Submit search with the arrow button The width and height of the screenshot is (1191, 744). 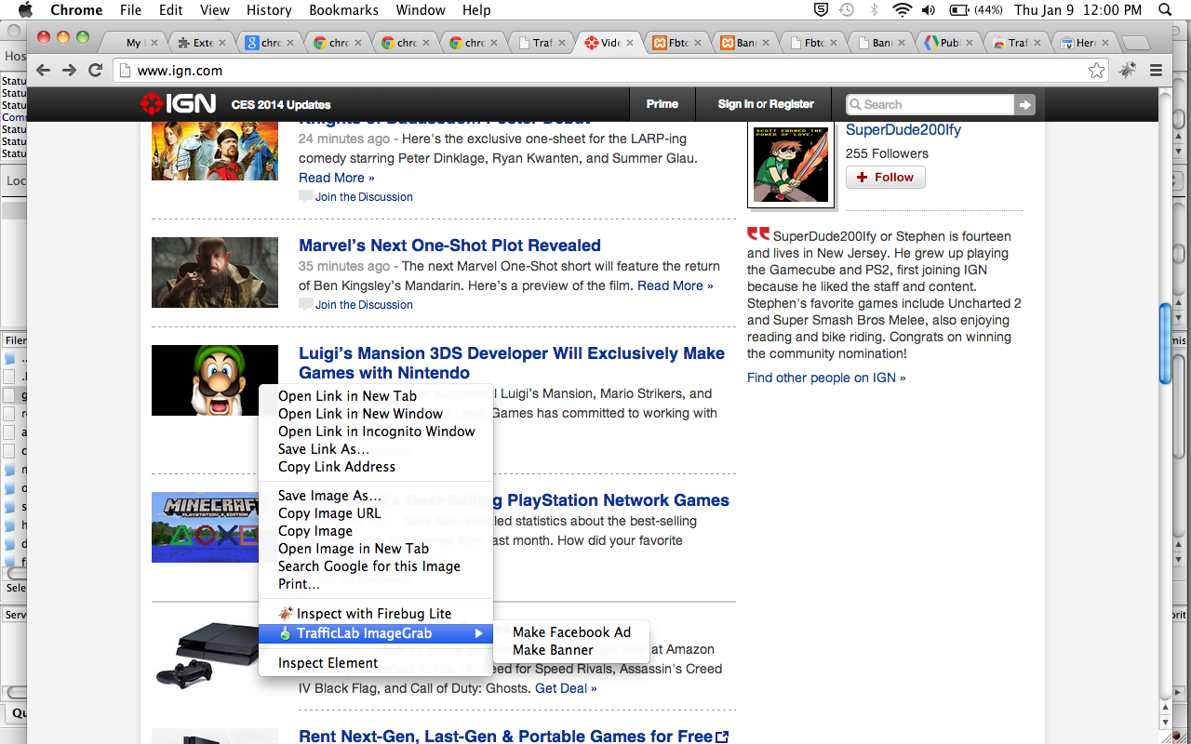tap(1024, 105)
